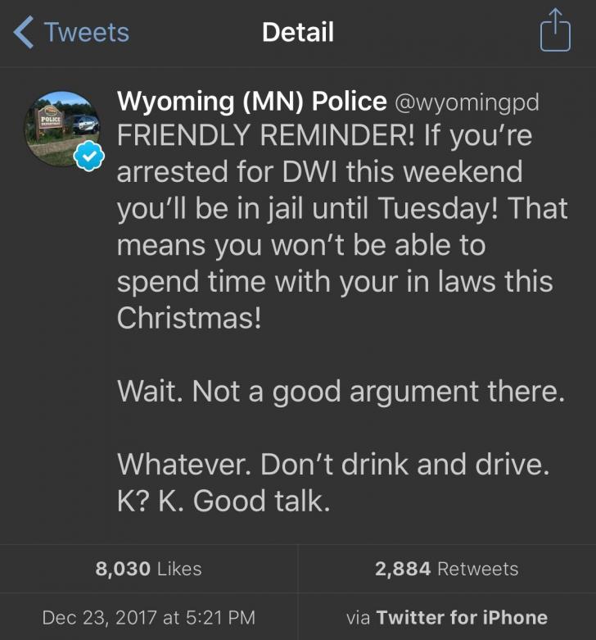View the 2,884 Retweets list
Viewport: 596px width, 640px height.
tap(446, 569)
